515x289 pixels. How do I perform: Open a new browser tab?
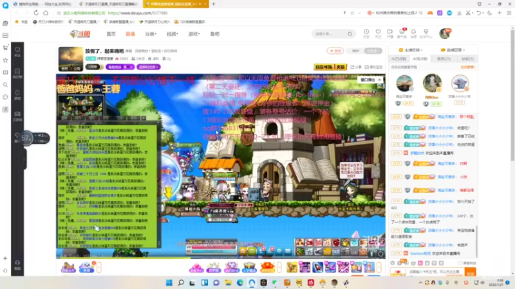pos(214,4)
